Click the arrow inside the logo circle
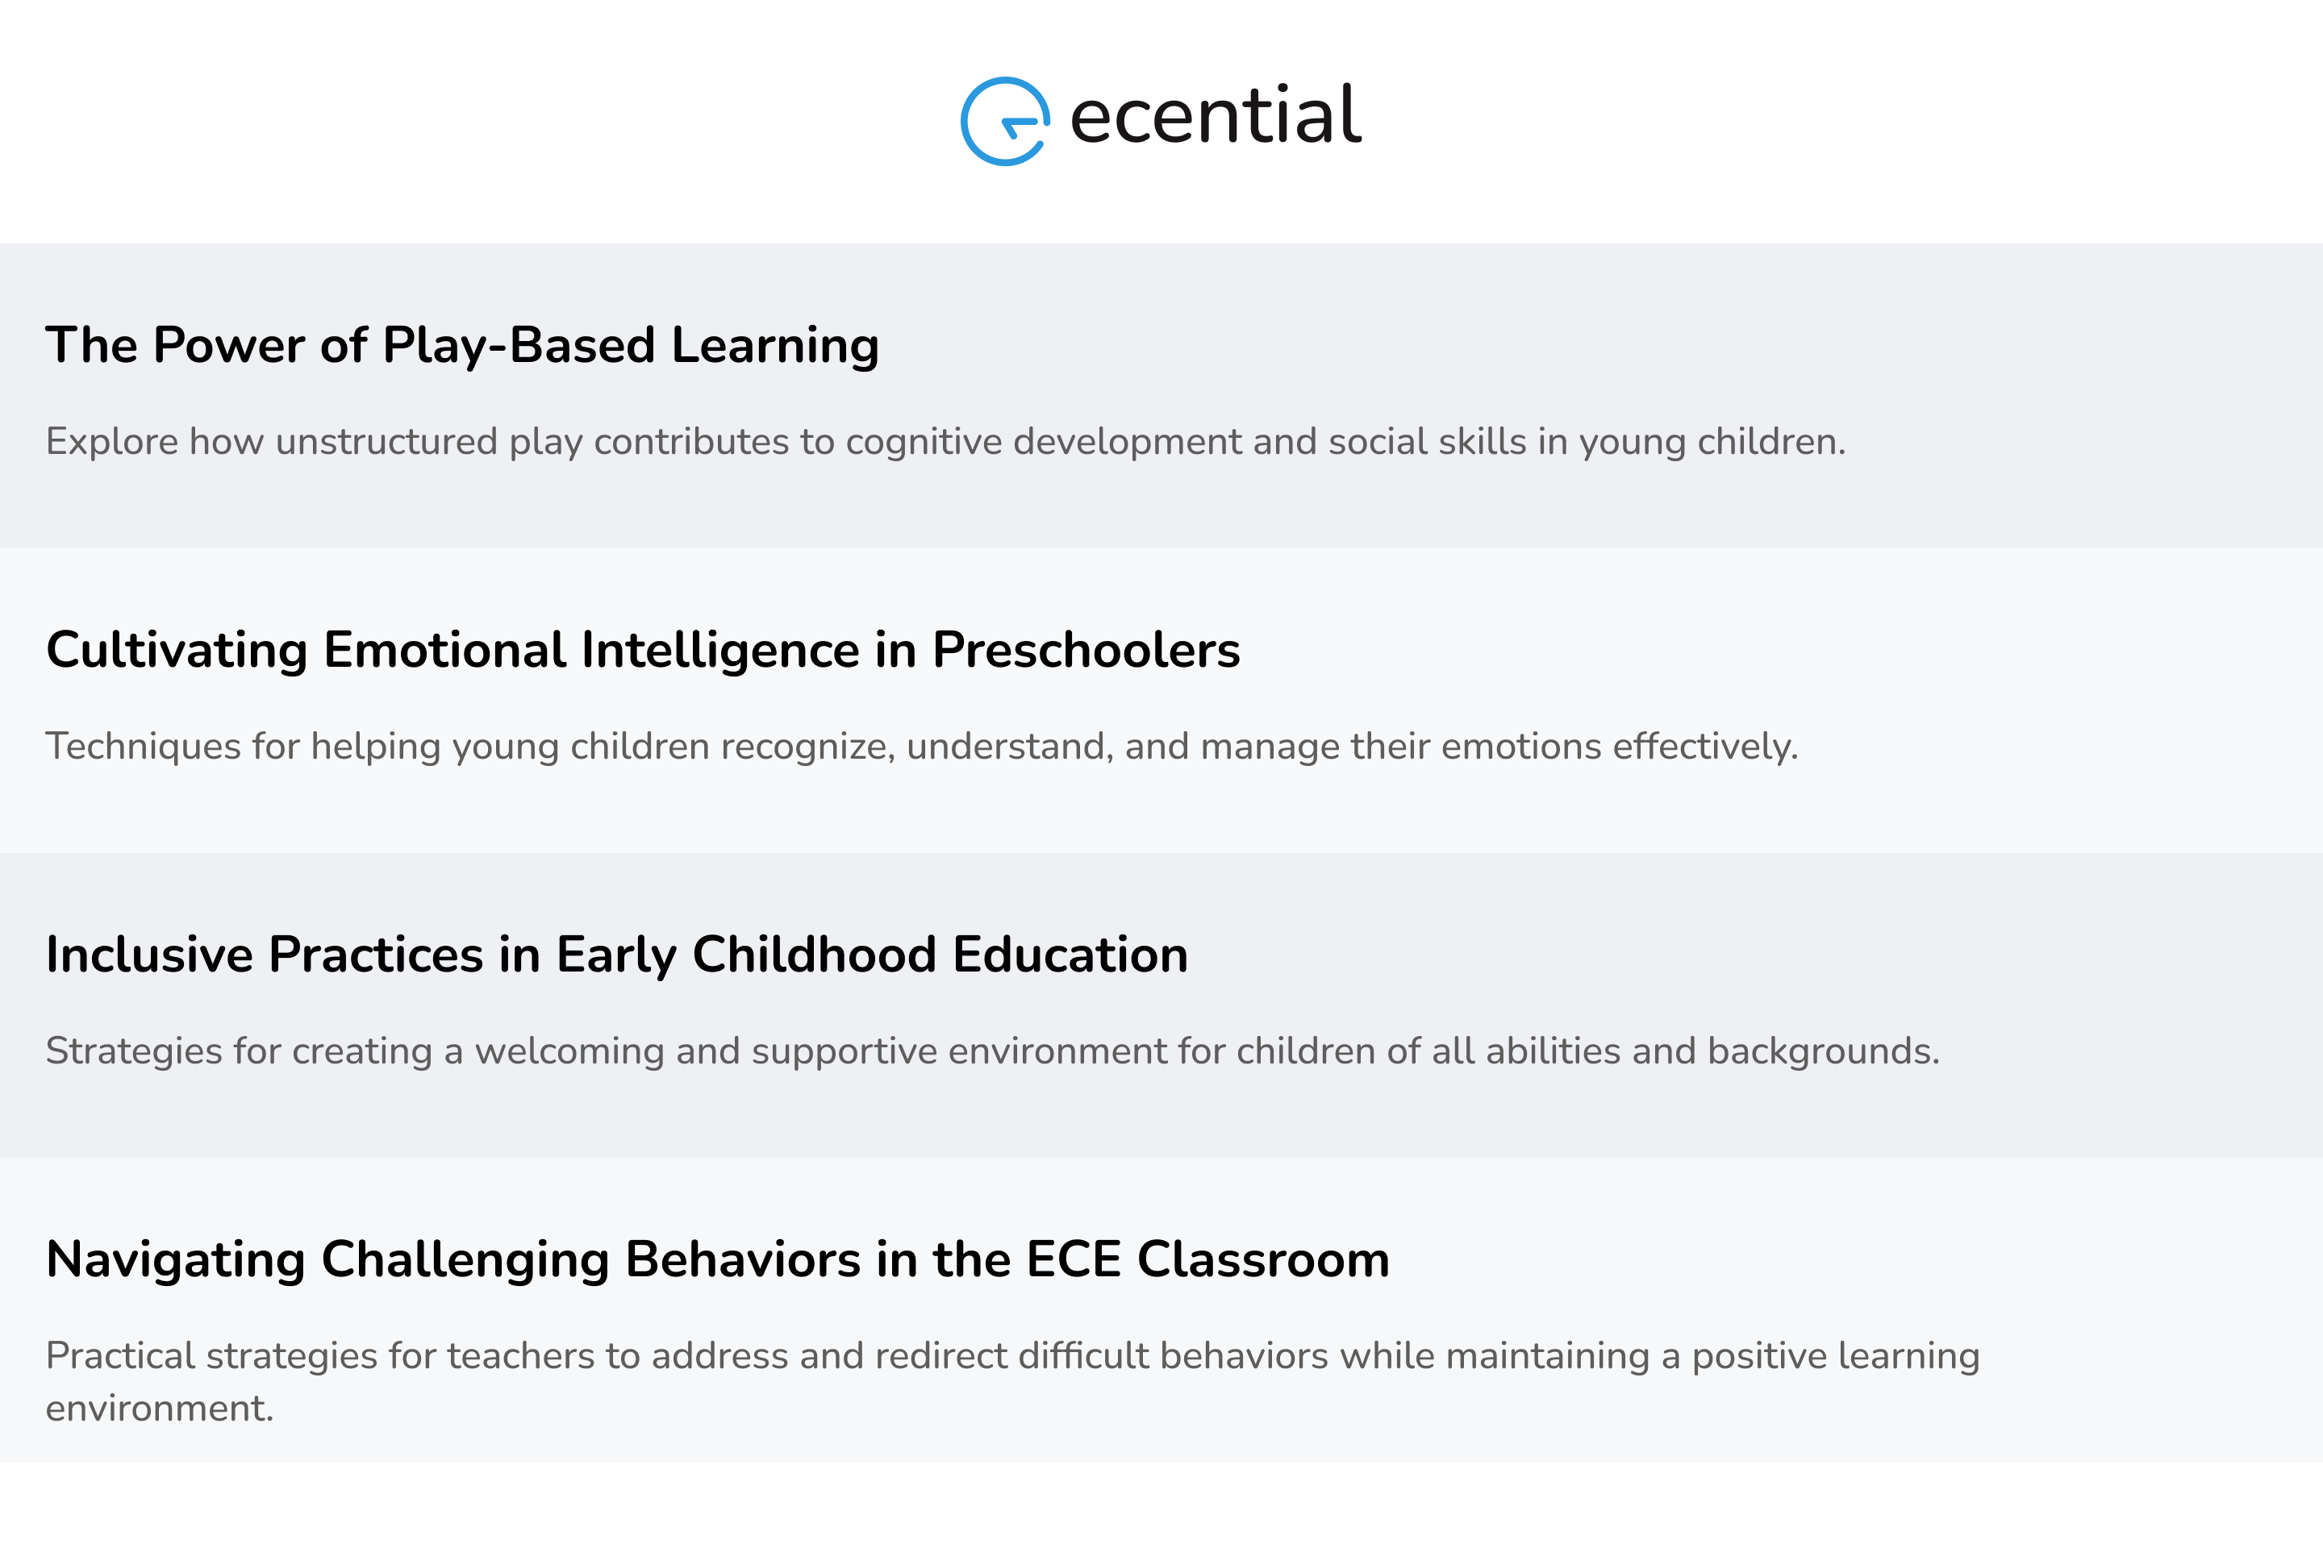Screen dimensions: 2323x1548 pos(1018,126)
